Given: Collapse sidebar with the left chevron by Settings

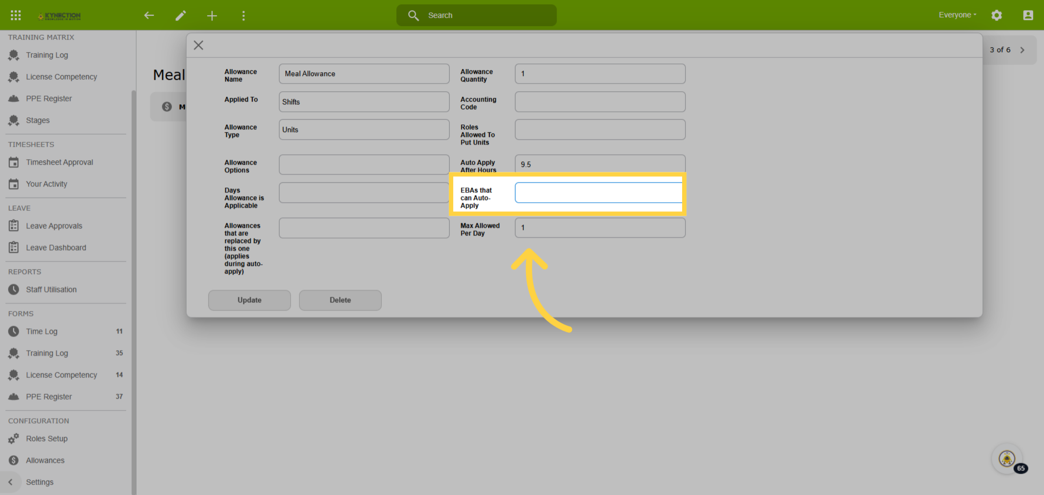Looking at the screenshot, I should pyautogui.click(x=10, y=482).
